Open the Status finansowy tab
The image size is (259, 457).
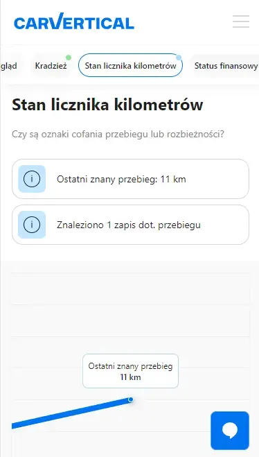click(226, 66)
